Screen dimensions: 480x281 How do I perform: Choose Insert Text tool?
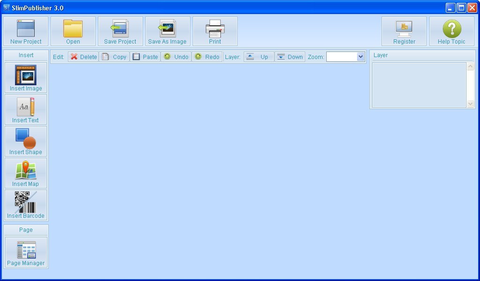(26, 109)
